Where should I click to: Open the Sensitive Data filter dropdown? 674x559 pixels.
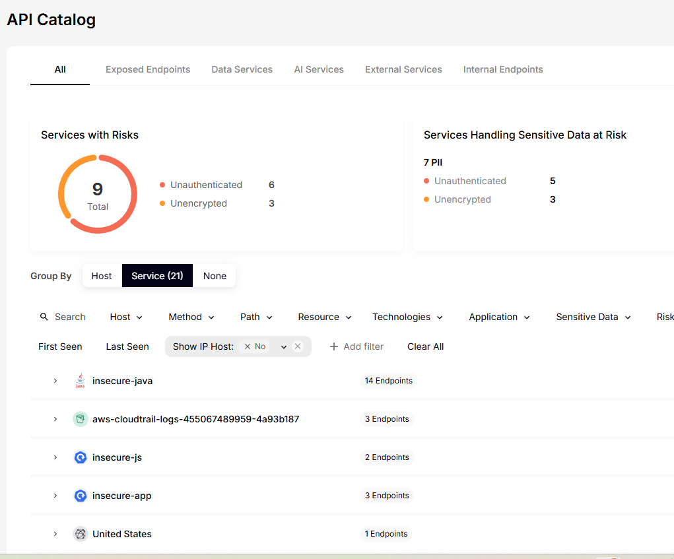pyautogui.click(x=593, y=317)
